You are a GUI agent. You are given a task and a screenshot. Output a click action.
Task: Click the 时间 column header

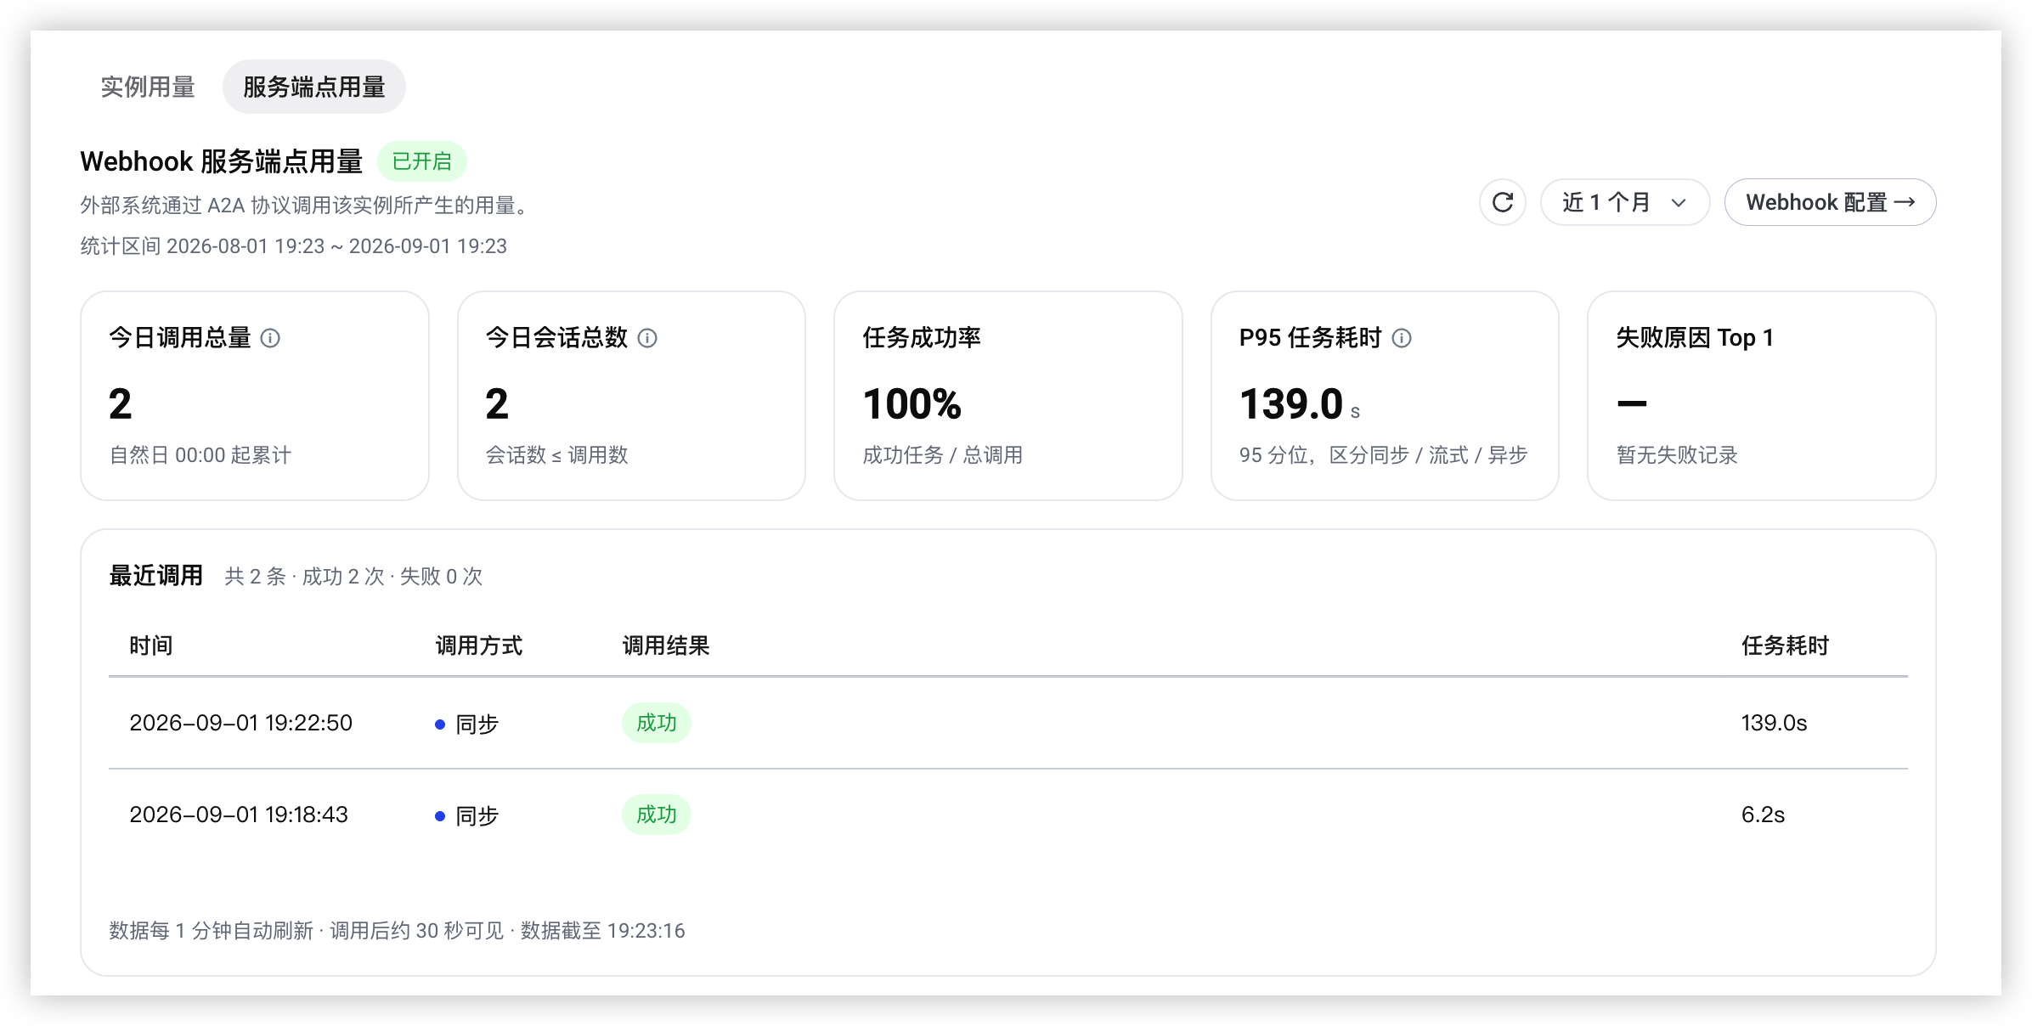(x=151, y=645)
